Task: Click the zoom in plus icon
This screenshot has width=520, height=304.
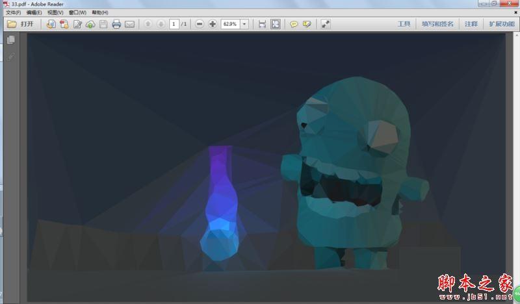Action: [x=213, y=24]
